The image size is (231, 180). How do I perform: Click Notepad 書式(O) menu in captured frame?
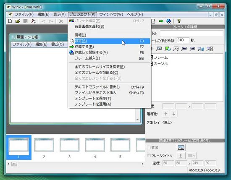(58, 44)
